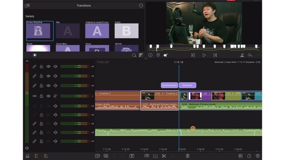The width and height of the screenshot is (285, 160).
Task: Click the Switcher button
Action: tap(187, 85)
